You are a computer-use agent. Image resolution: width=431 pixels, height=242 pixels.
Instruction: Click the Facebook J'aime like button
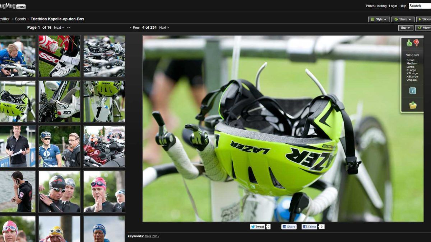tap(309, 227)
